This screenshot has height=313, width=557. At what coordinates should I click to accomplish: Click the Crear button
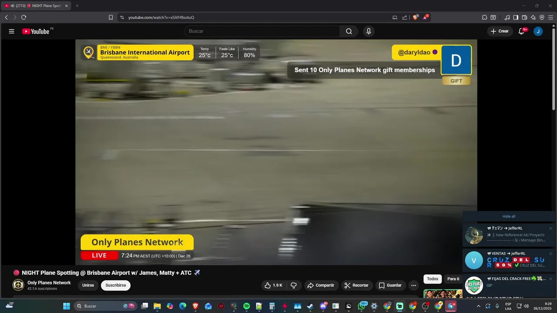point(500,31)
